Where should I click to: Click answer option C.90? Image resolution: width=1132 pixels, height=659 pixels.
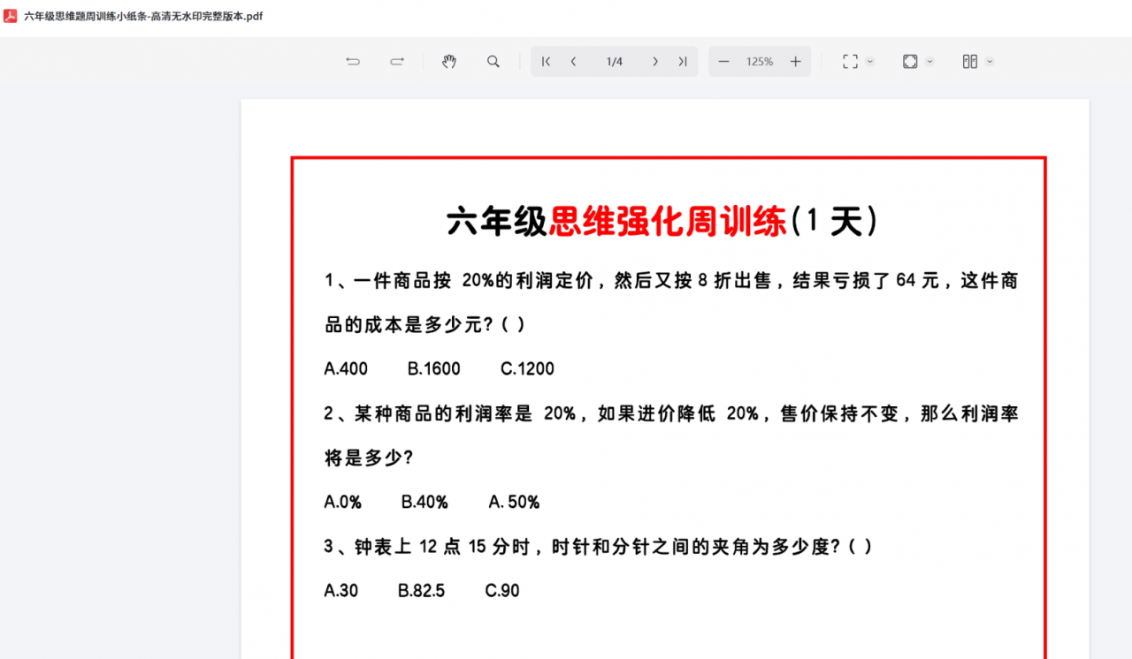(502, 591)
